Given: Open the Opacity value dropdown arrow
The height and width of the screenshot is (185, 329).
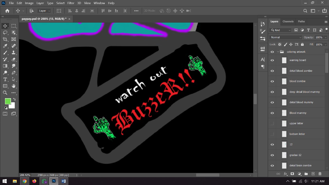Looking at the screenshot, I should [x=326, y=37].
